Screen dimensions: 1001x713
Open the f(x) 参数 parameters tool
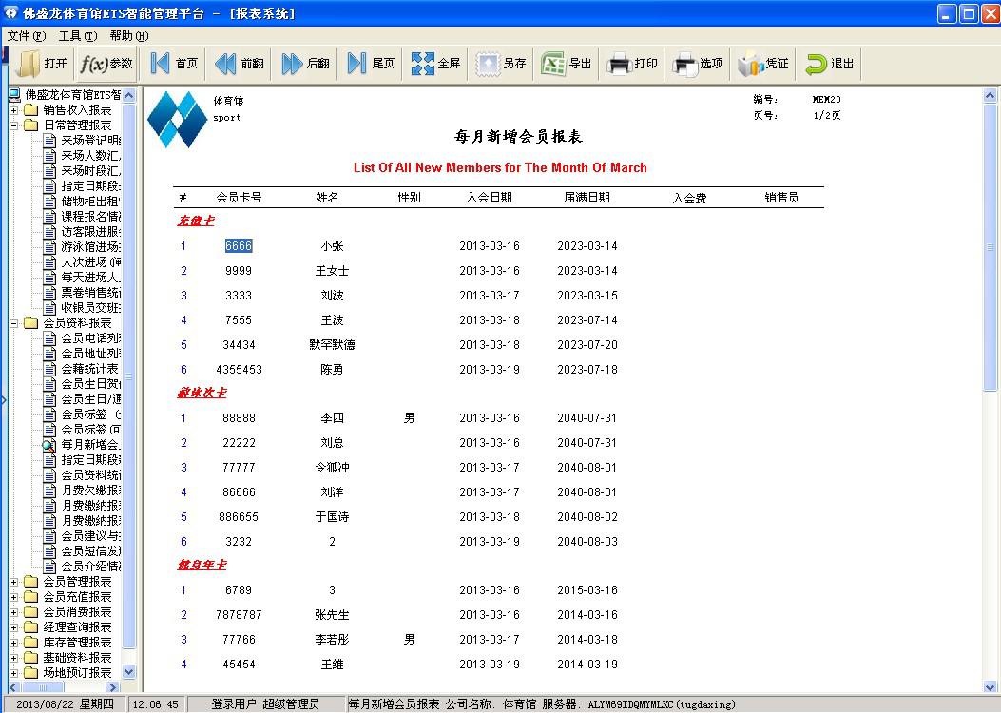coord(106,63)
